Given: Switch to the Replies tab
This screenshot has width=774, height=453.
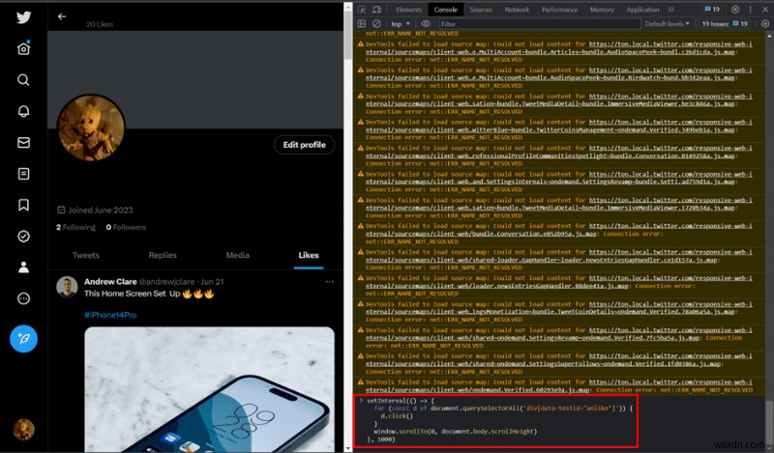Looking at the screenshot, I should (x=163, y=255).
